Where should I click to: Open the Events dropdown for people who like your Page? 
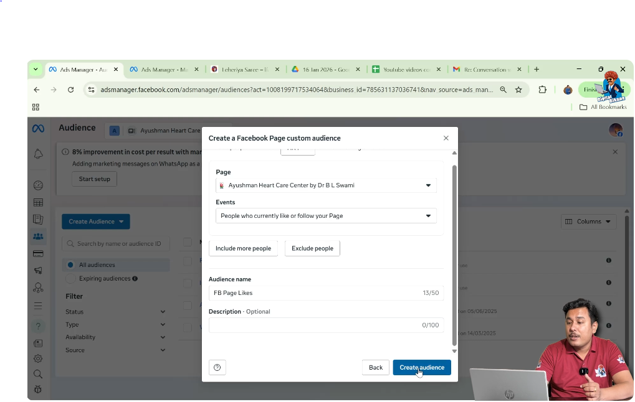click(x=325, y=215)
